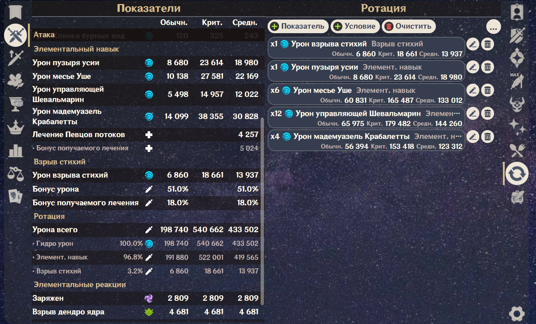Viewport: 536px width, 324px height.
Task: Select the crossed swords stats icon
Action: point(15,35)
